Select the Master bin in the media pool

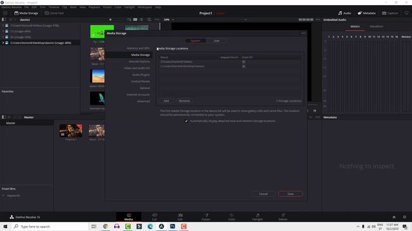11,123
